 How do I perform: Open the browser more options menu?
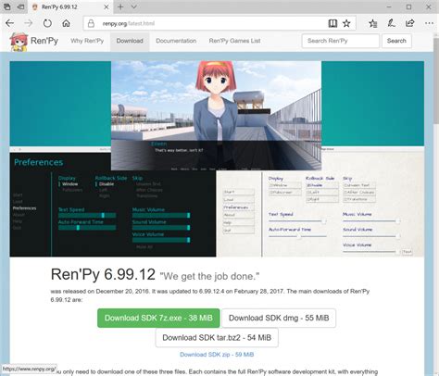coord(429,23)
